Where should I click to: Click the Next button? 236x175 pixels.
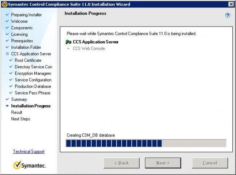pyautogui.click(x=163, y=163)
